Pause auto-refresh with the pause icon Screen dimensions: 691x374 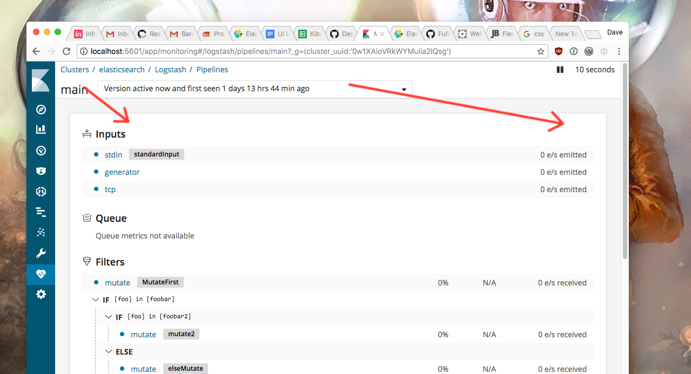pos(560,70)
